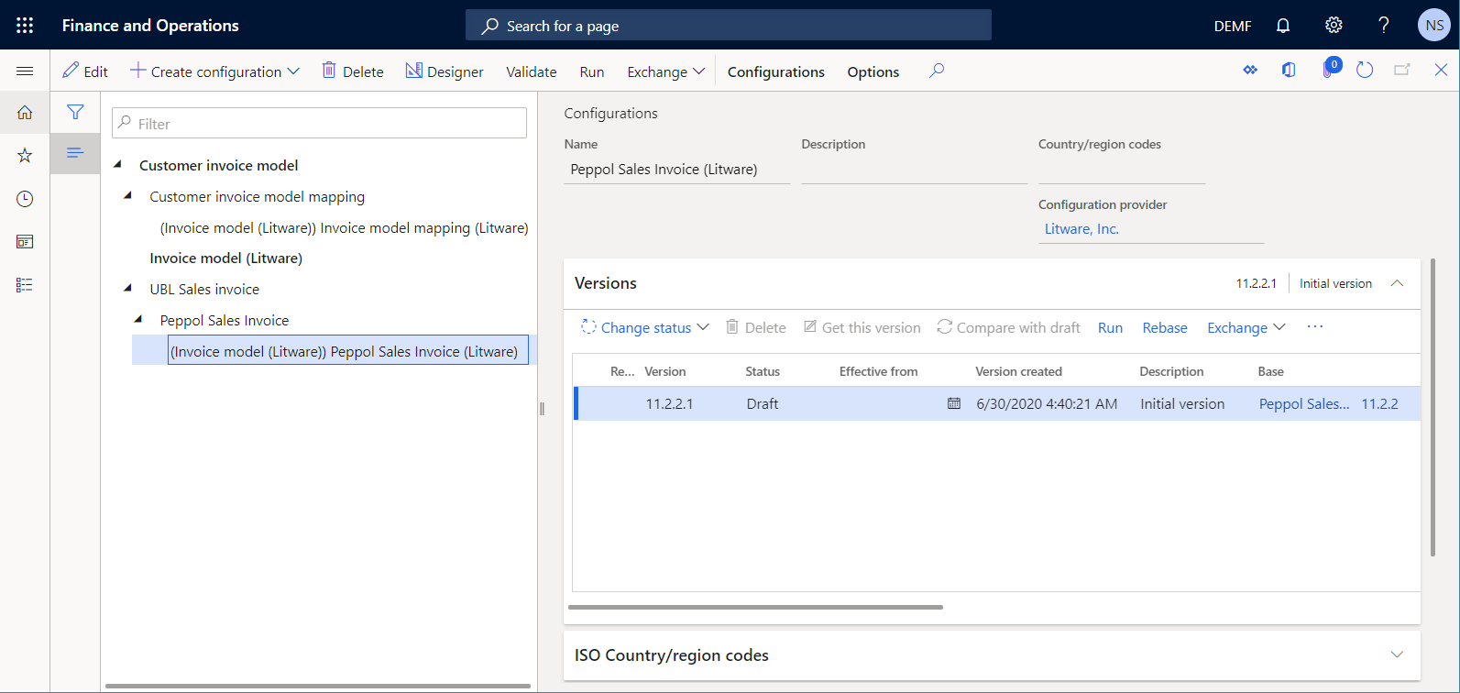Click the tree Filter input field

(x=319, y=124)
